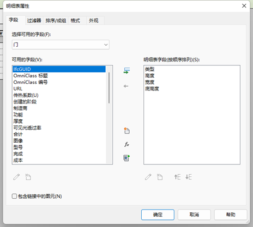Image resolution: width=253 pixels, height=227 pixels.
Task: Click the Move parameter up icon
Action: 177,177
